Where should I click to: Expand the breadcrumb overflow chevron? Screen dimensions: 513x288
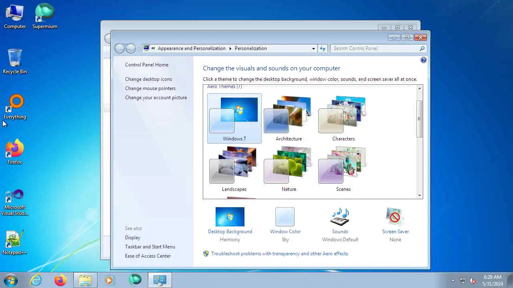[153, 48]
